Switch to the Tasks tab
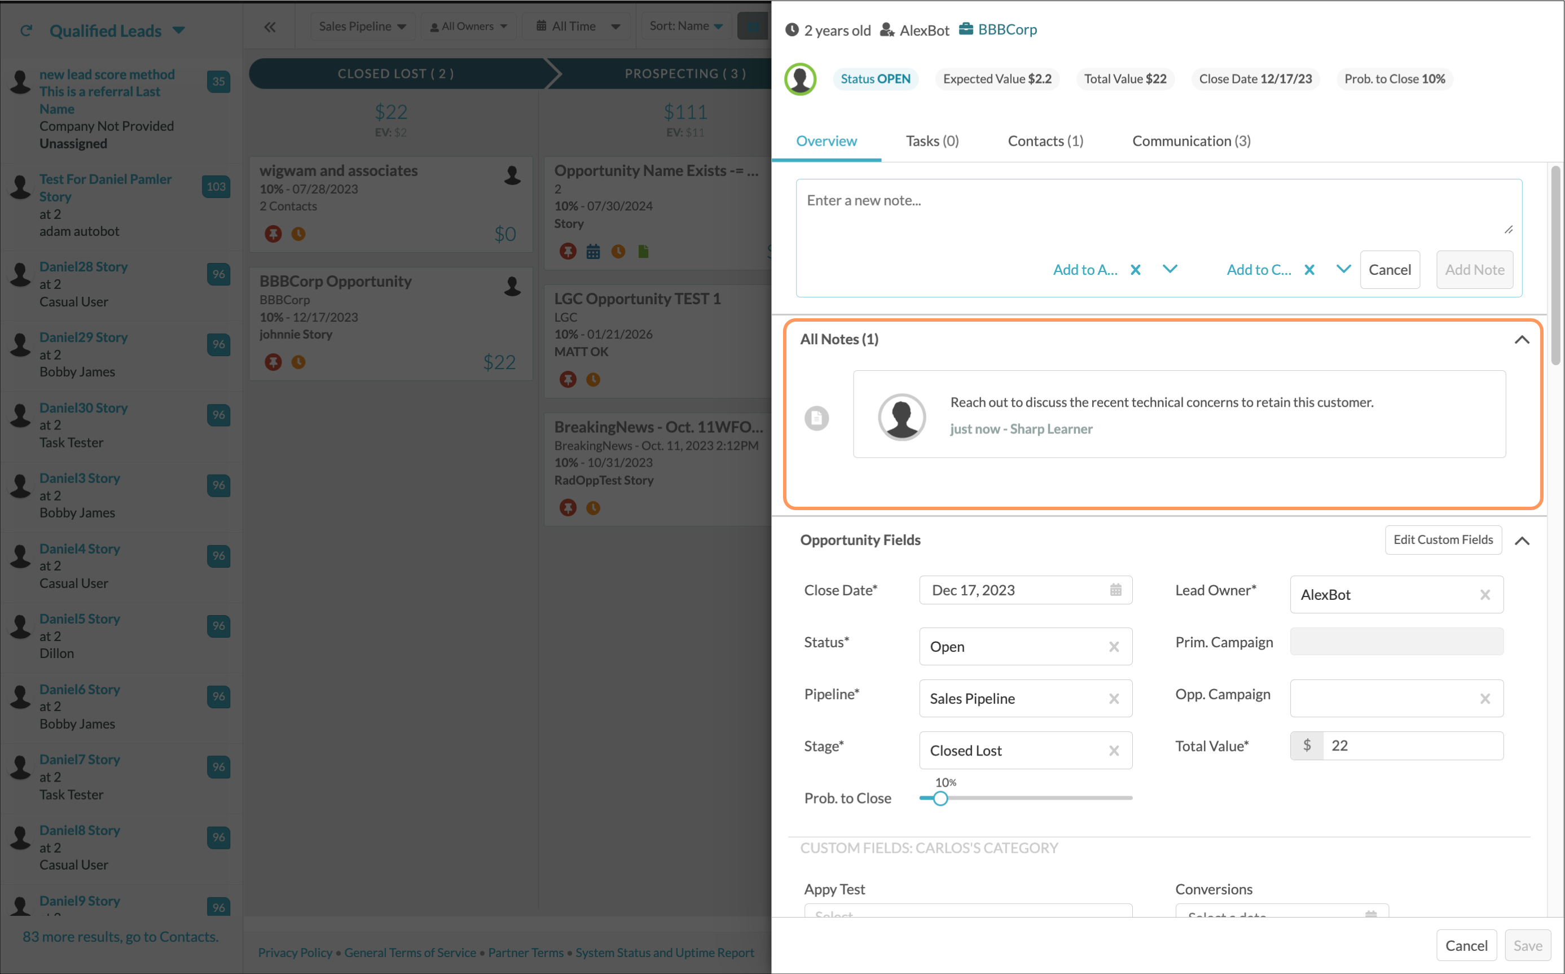Viewport: 1565px width, 974px height. tap(931, 141)
